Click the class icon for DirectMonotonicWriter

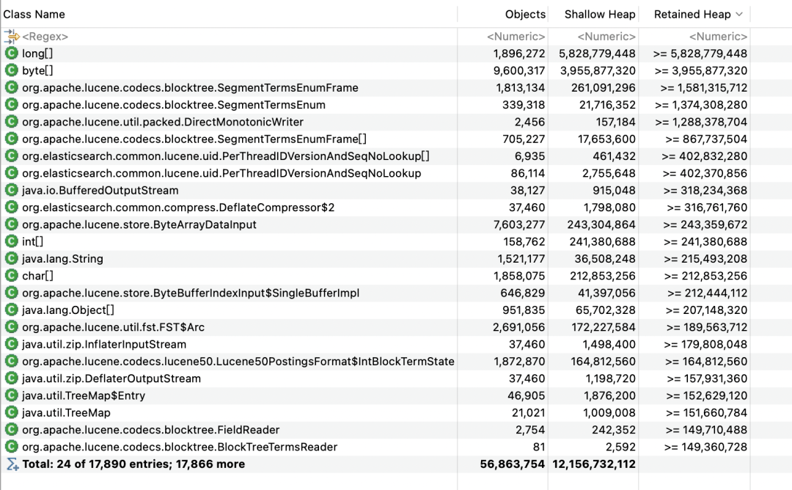[11, 122]
